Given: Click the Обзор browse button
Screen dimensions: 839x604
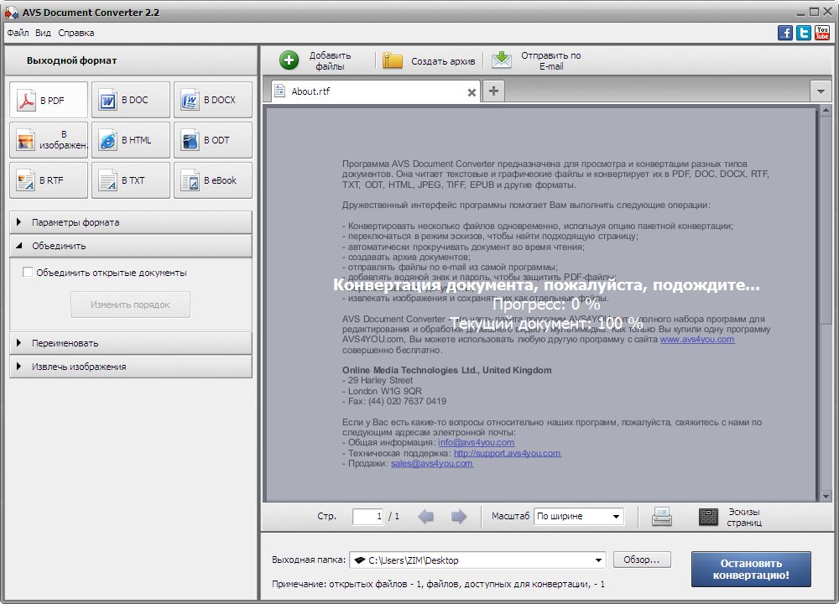Looking at the screenshot, I should pyautogui.click(x=642, y=560).
